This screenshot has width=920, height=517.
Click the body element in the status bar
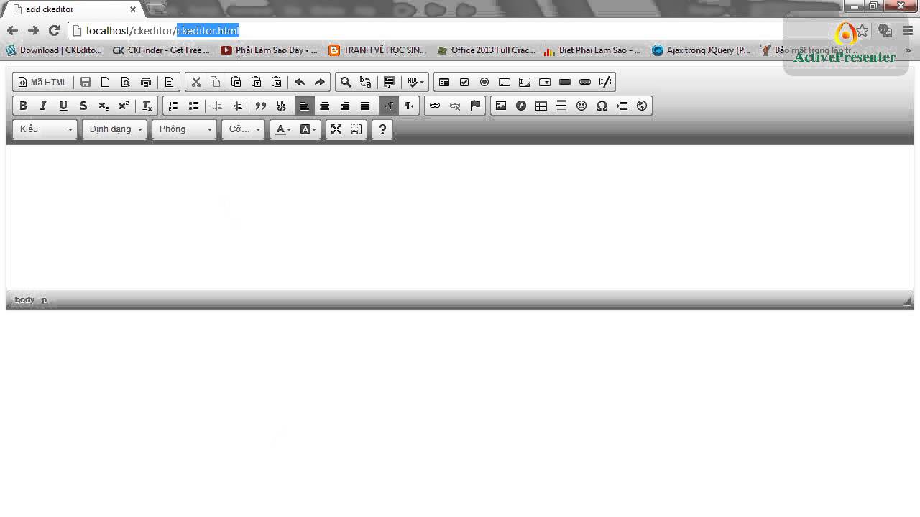[24, 299]
